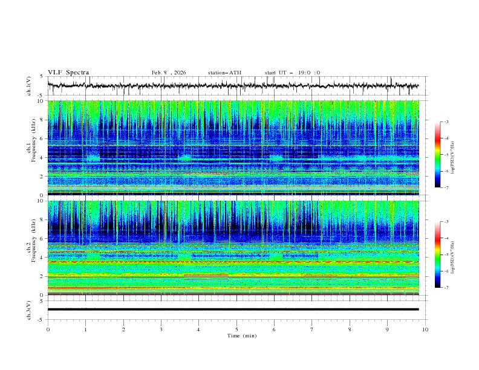Select the date text 'Feb. 8 , 2026'

(x=169, y=73)
